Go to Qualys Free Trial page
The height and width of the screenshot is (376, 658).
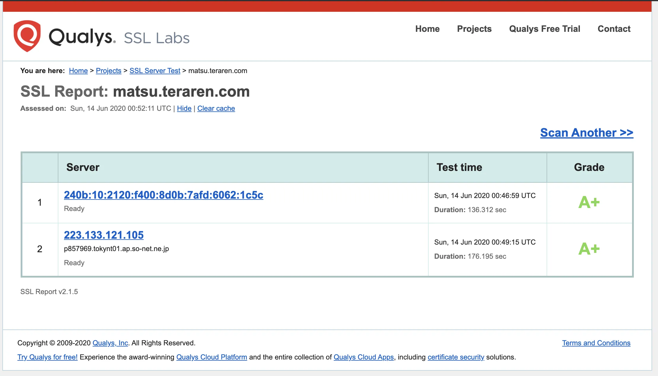coord(545,29)
